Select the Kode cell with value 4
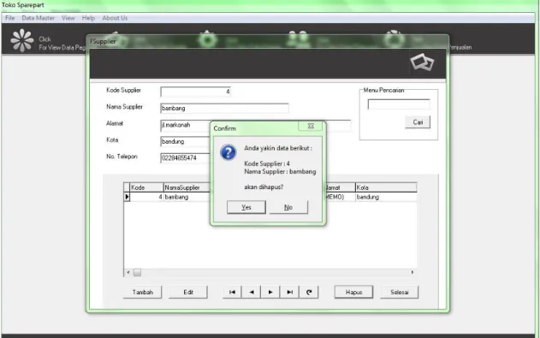The width and height of the screenshot is (540, 338). [146, 197]
